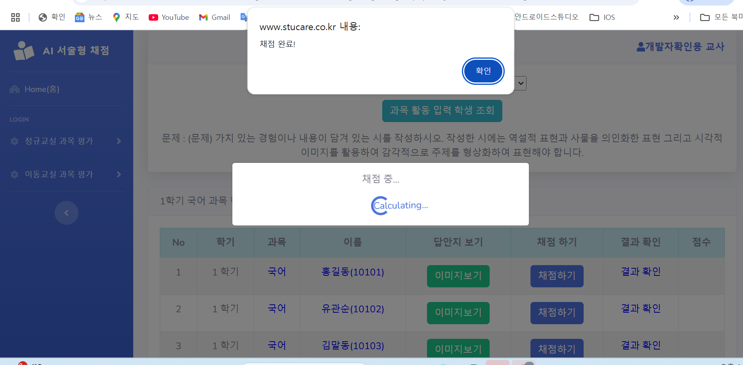Click the 과목 활동 입력 학생 조회 button
Image resolution: width=743 pixels, height=365 pixels.
tap(442, 111)
